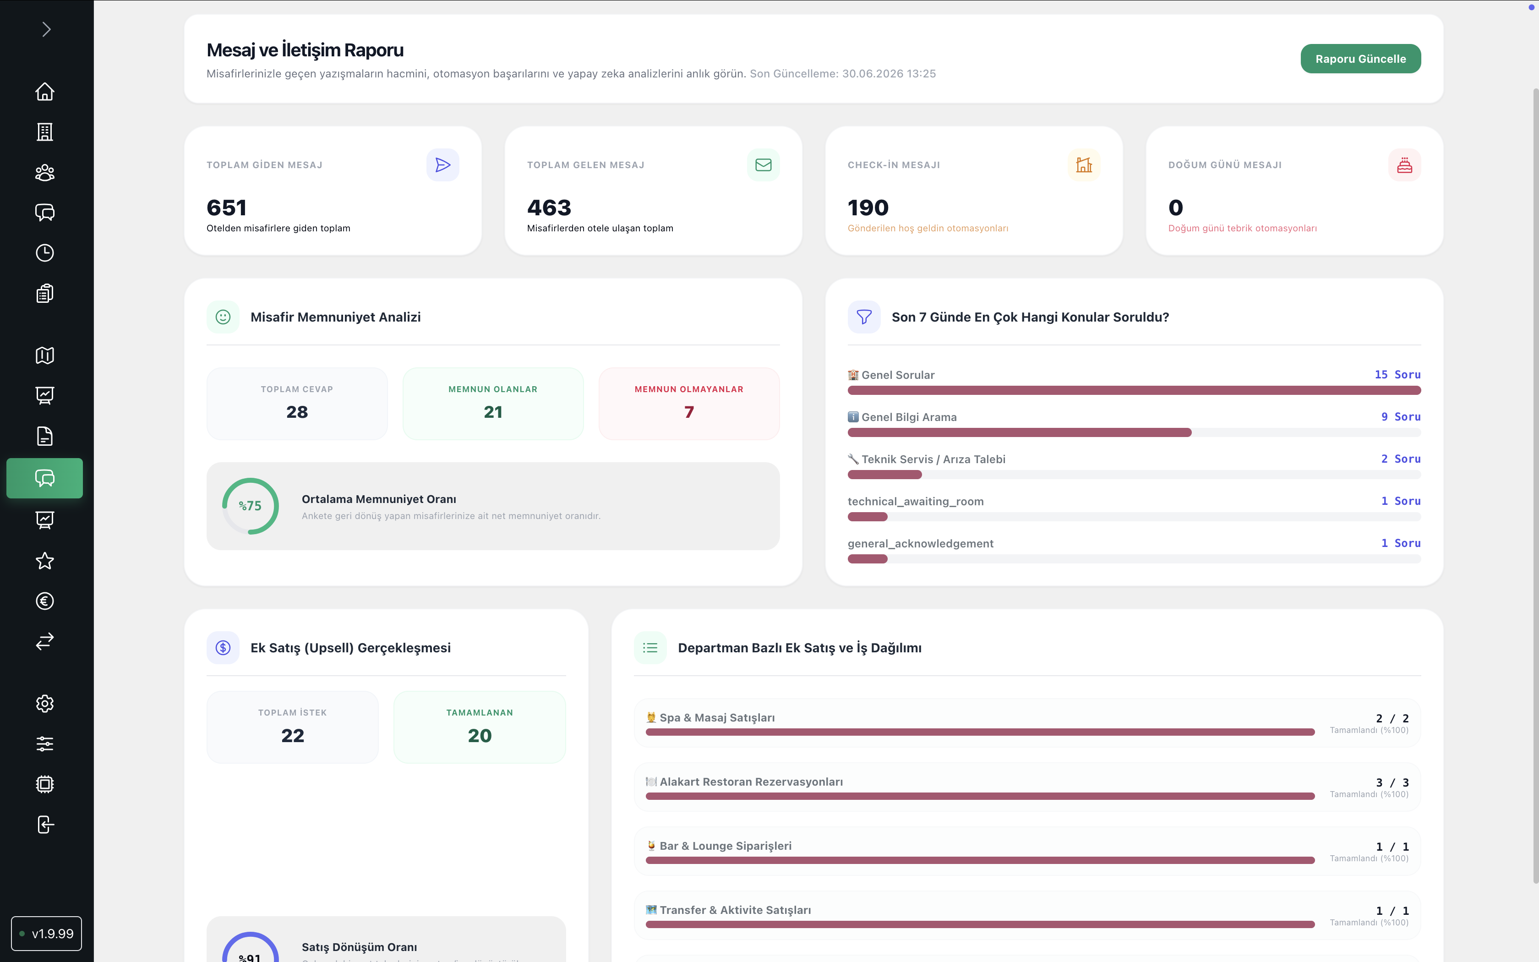This screenshot has width=1539, height=962.
Task: Click the Tamamlanan 20 card
Action: click(x=480, y=727)
